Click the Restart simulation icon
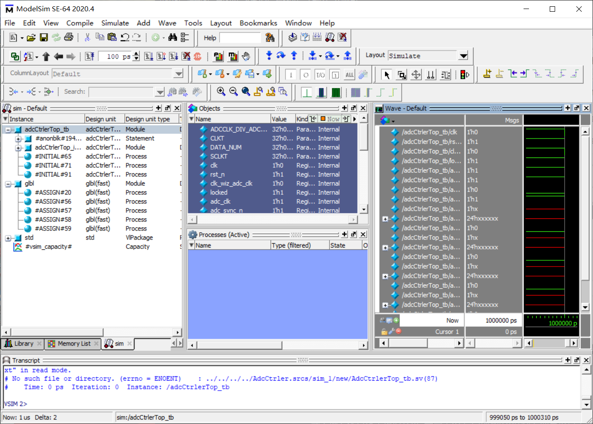The height and width of the screenshot is (424, 593). point(90,56)
